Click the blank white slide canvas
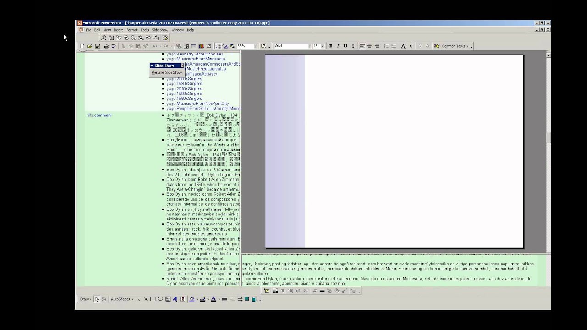This screenshot has height=330, width=587. click(394, 151)
